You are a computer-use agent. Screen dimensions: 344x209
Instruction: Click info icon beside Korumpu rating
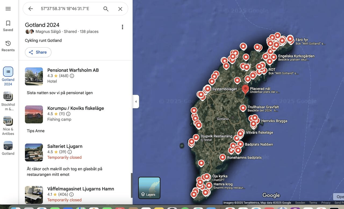[68, 114]
